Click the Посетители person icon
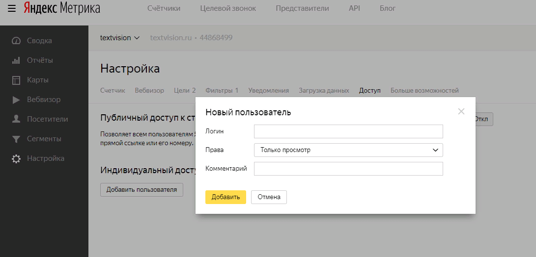 tap(16, 119)
